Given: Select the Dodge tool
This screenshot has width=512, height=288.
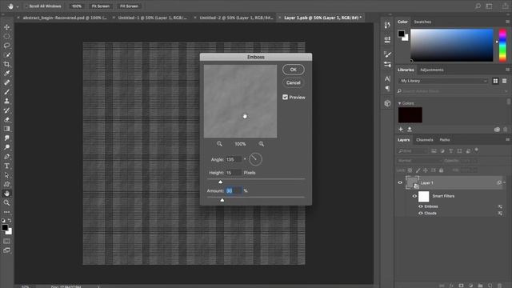Looking at the screenshot, I should point(7,147).
